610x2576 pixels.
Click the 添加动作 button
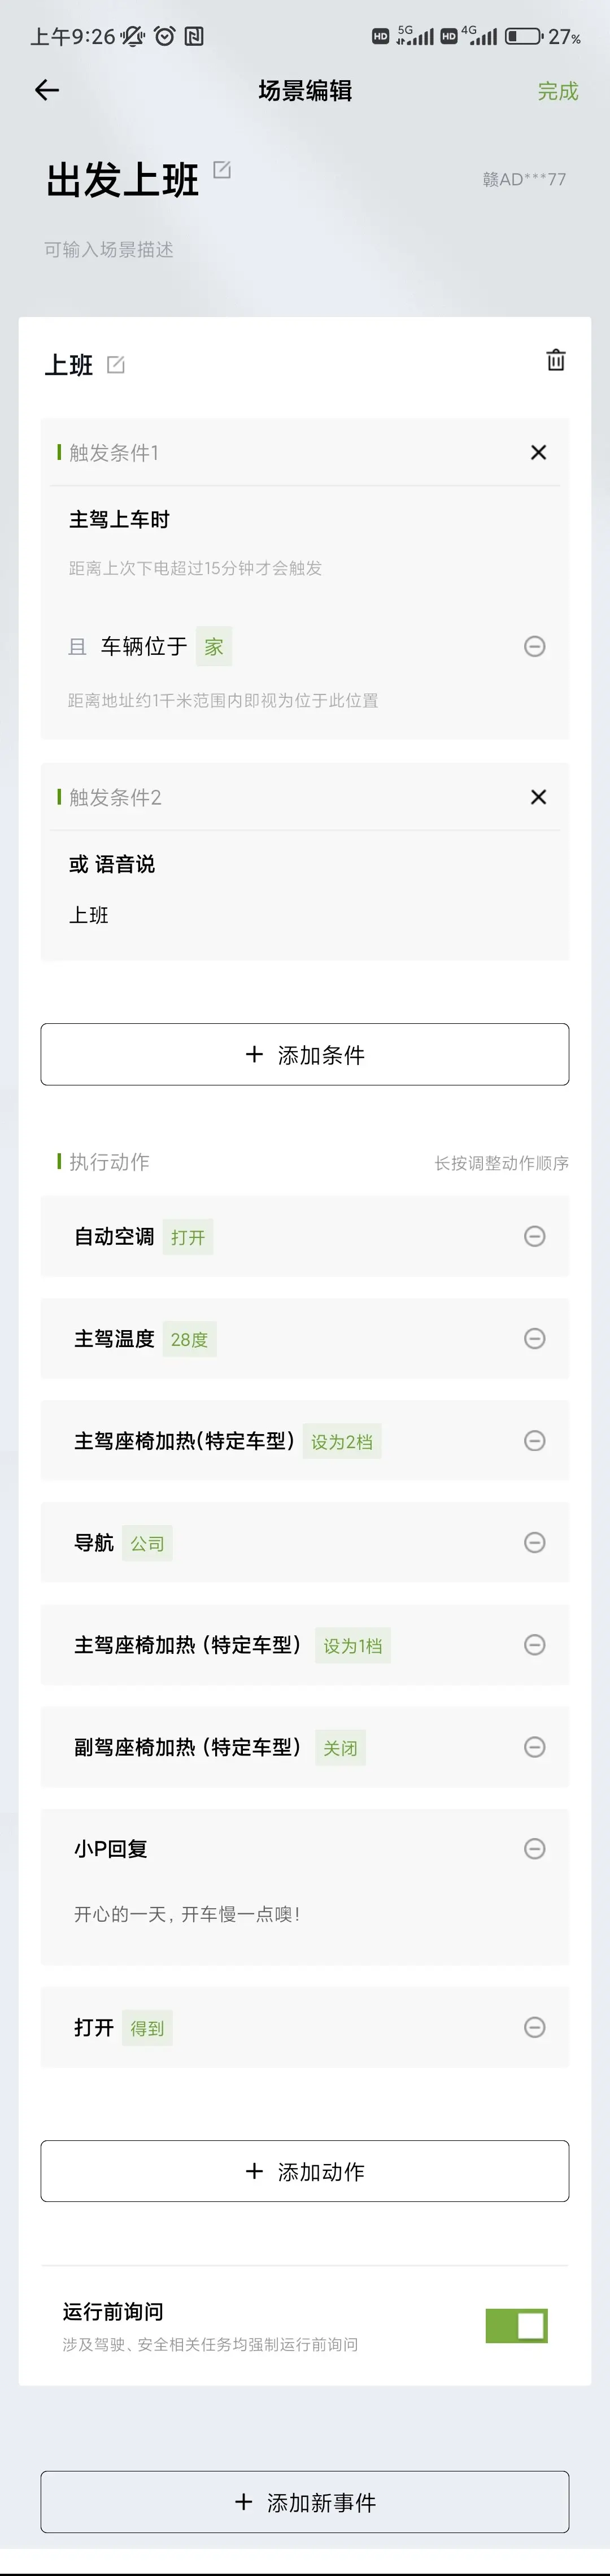pyautogui.click(x=305, y=2171)
